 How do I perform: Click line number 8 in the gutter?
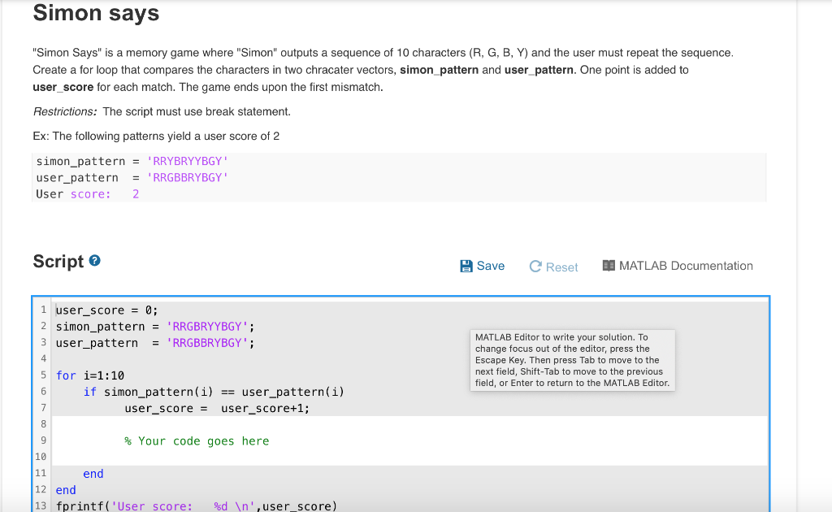tap(44, 424)
